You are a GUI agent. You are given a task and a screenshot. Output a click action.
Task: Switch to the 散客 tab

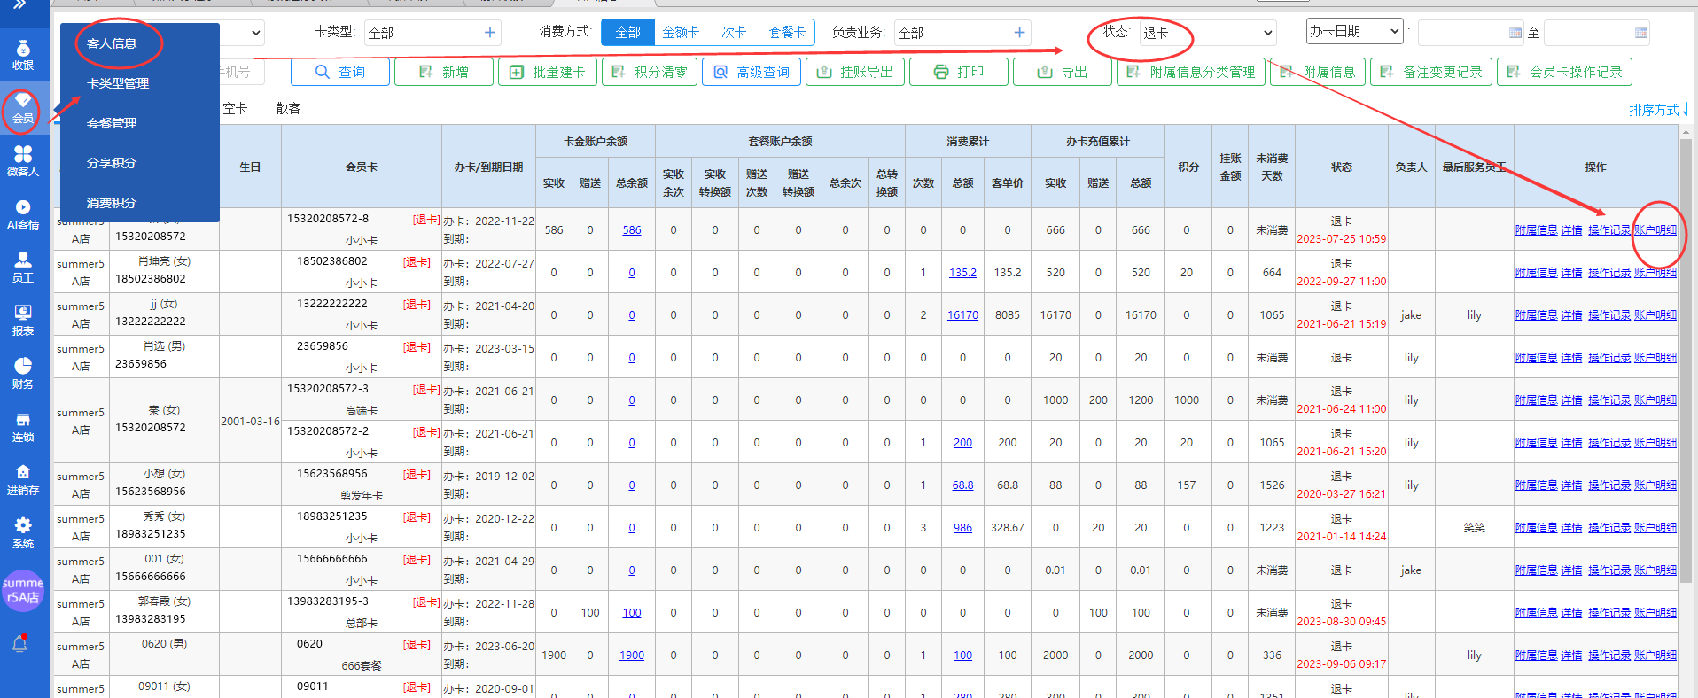pyautogui.click(x=288, y=108)
